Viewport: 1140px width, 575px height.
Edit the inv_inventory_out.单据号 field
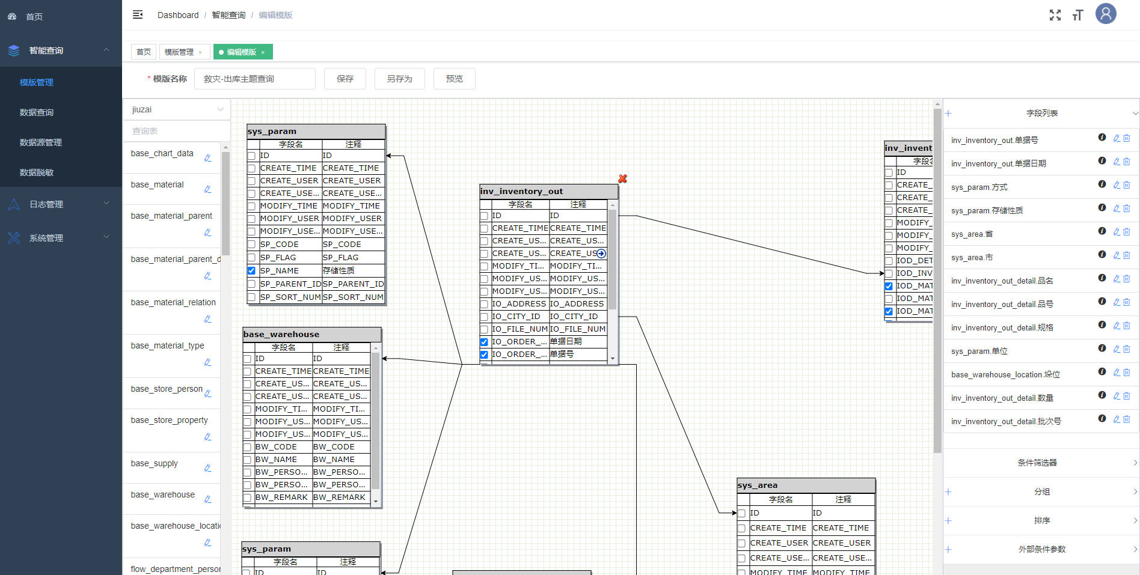pyautogui.click(x=1117, y=138)
